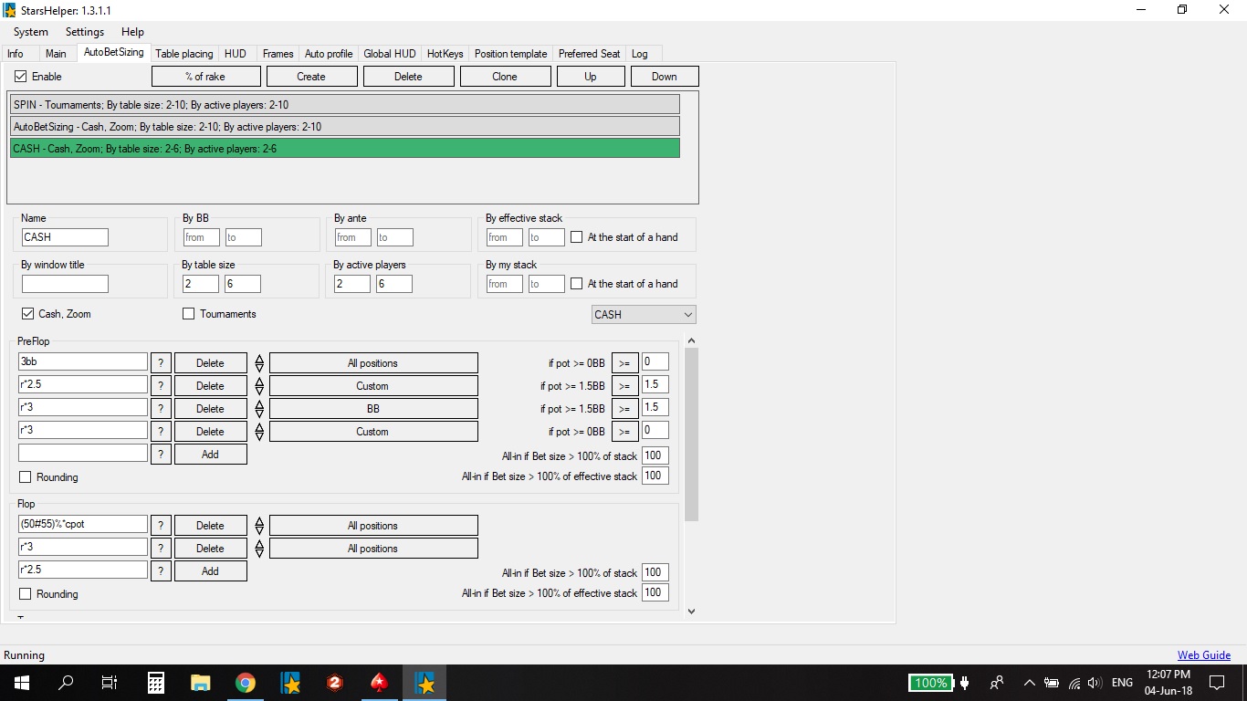
Task: Open PokerStars client from the taskbar
Action: tap(380, 683)
